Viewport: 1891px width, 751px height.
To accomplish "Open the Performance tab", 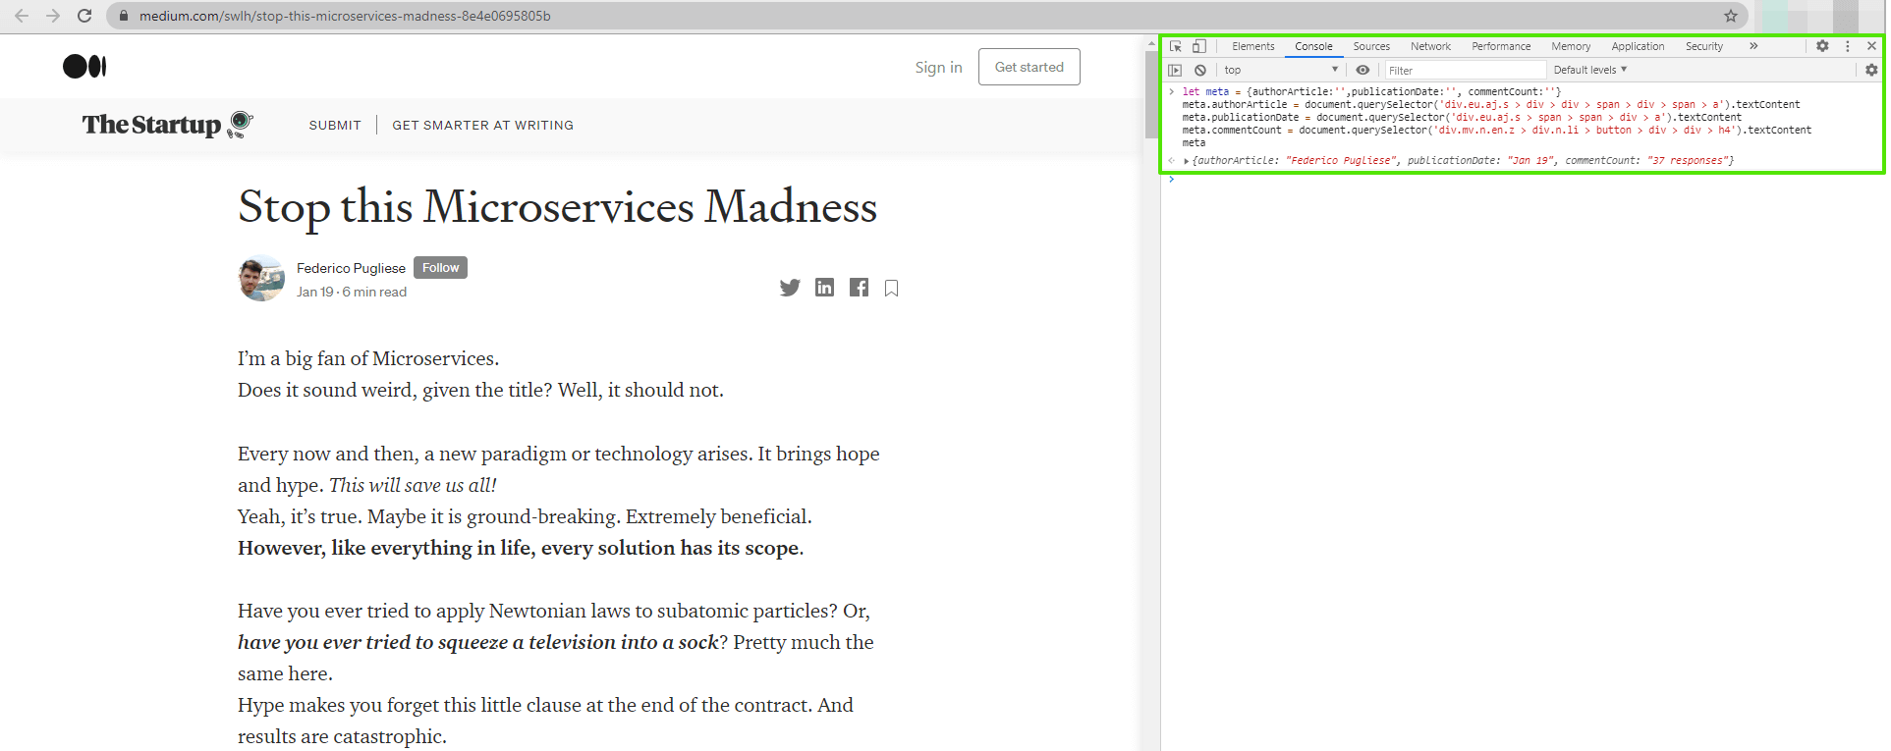I will pos(1501,46).
